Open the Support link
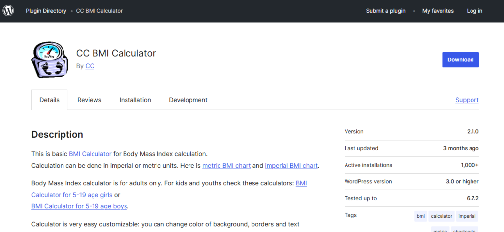The height and width of the screenshot is (232, 504). point(467,100)
